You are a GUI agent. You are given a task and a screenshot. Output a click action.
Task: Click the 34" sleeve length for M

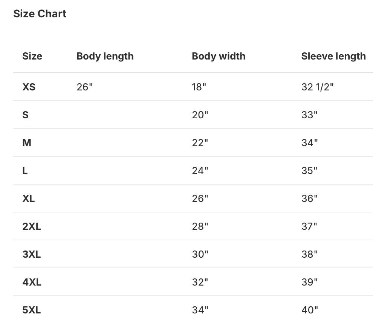(309, 143)
